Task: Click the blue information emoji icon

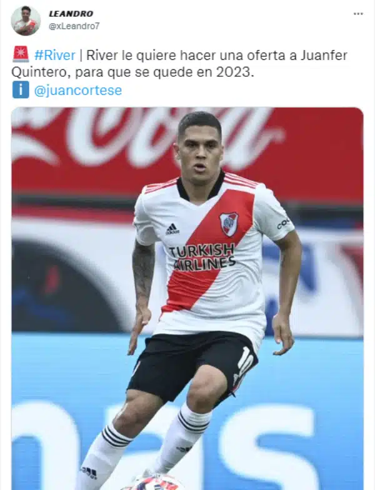Action: pyautogui.click(x=21, y=90)
